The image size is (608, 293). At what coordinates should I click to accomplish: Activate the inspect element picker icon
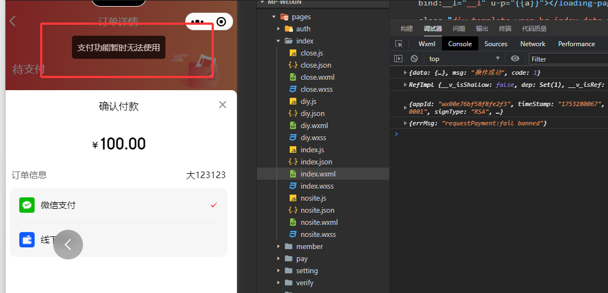399,44
